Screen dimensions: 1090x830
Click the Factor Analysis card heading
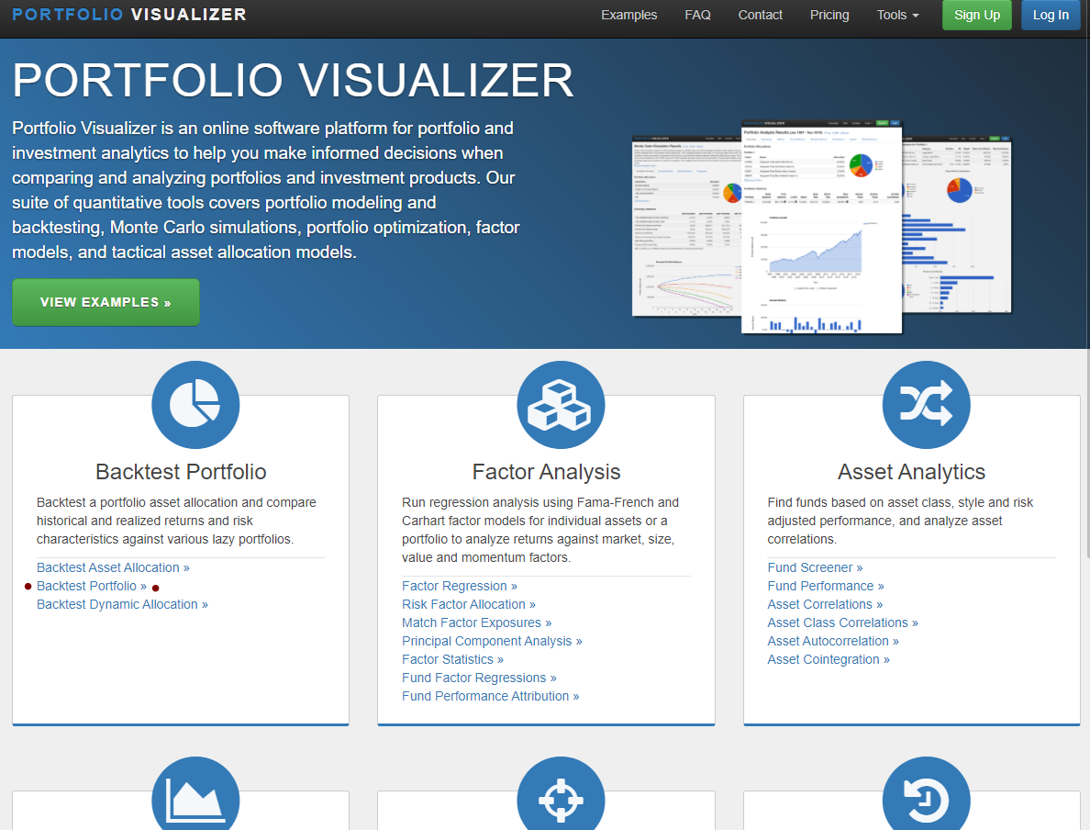[547, 472]
